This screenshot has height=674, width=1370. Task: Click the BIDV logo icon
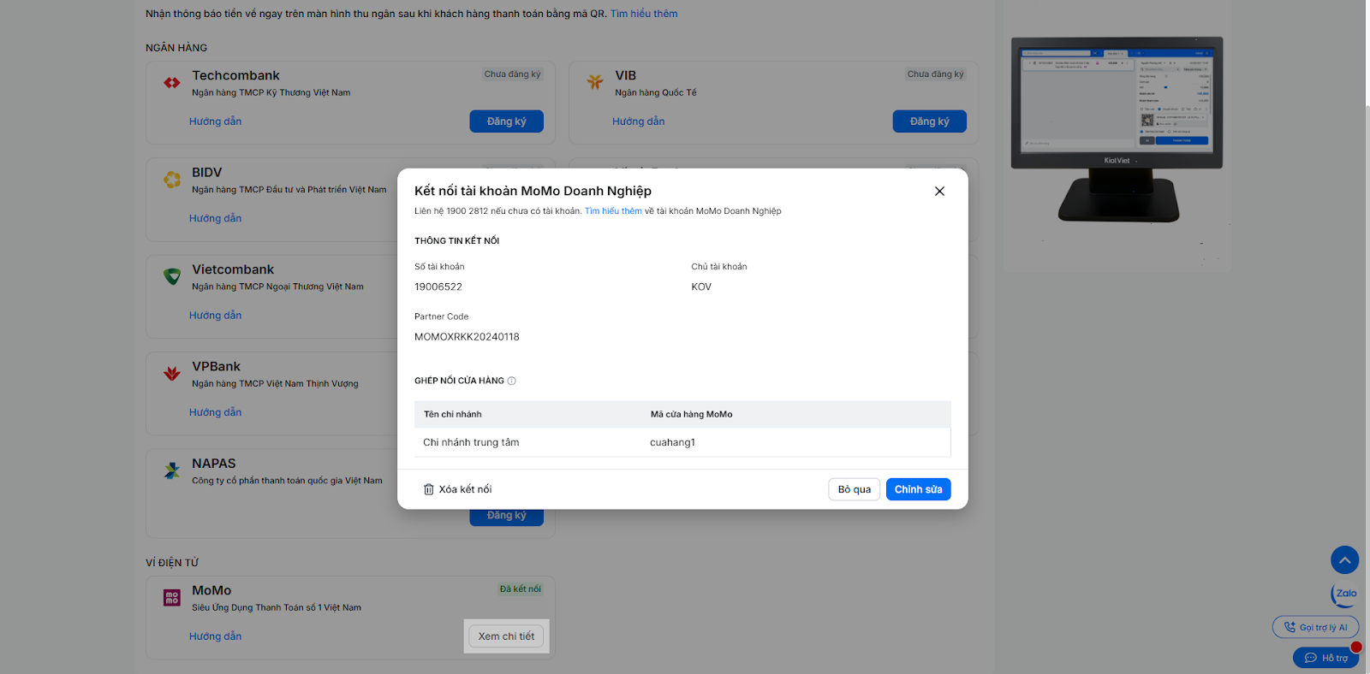pos(172,180)
